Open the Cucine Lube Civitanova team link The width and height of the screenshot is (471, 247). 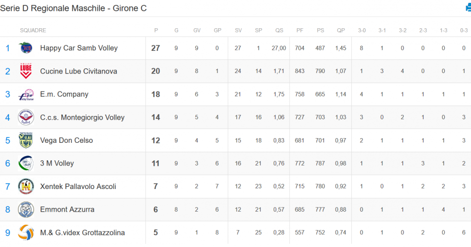78,71
